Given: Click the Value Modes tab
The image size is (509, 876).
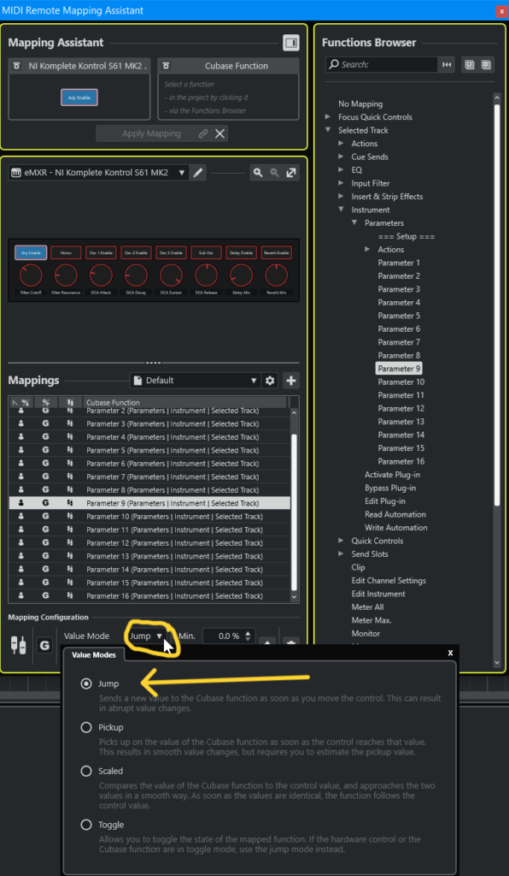Looking at the screenshot, I should (94, 654).
